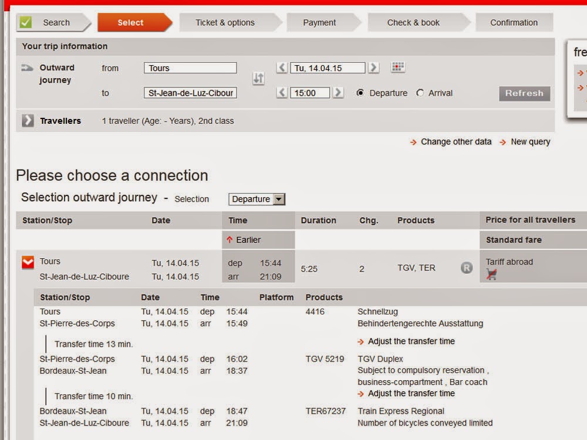Click the Price for all travellers header

tap(531, 219)
